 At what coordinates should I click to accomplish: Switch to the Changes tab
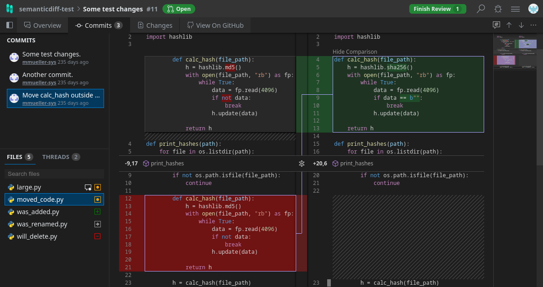point(155,25)
